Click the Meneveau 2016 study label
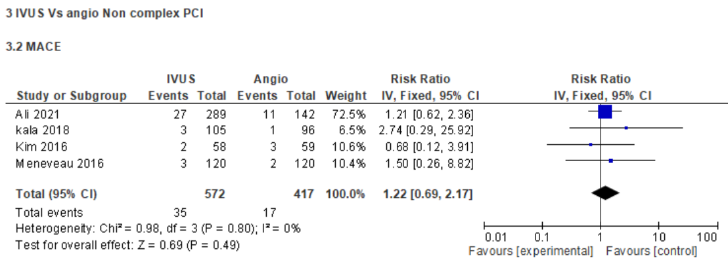 48,160
